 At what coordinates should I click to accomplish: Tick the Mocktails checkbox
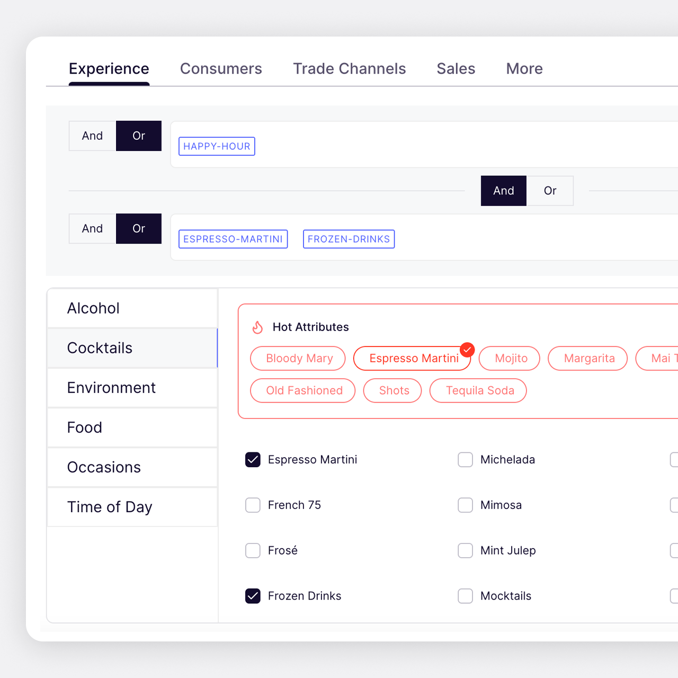[x=465, y=596]
